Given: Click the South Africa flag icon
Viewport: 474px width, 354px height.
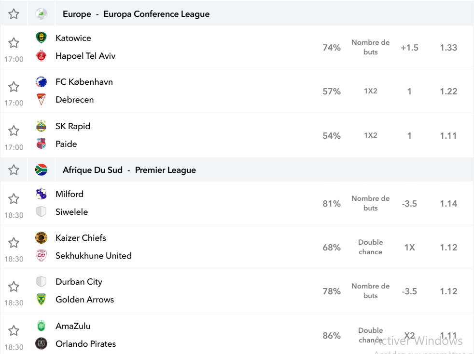Looking at the screenshot, I should pyautogui.click(x=41, y=170).
